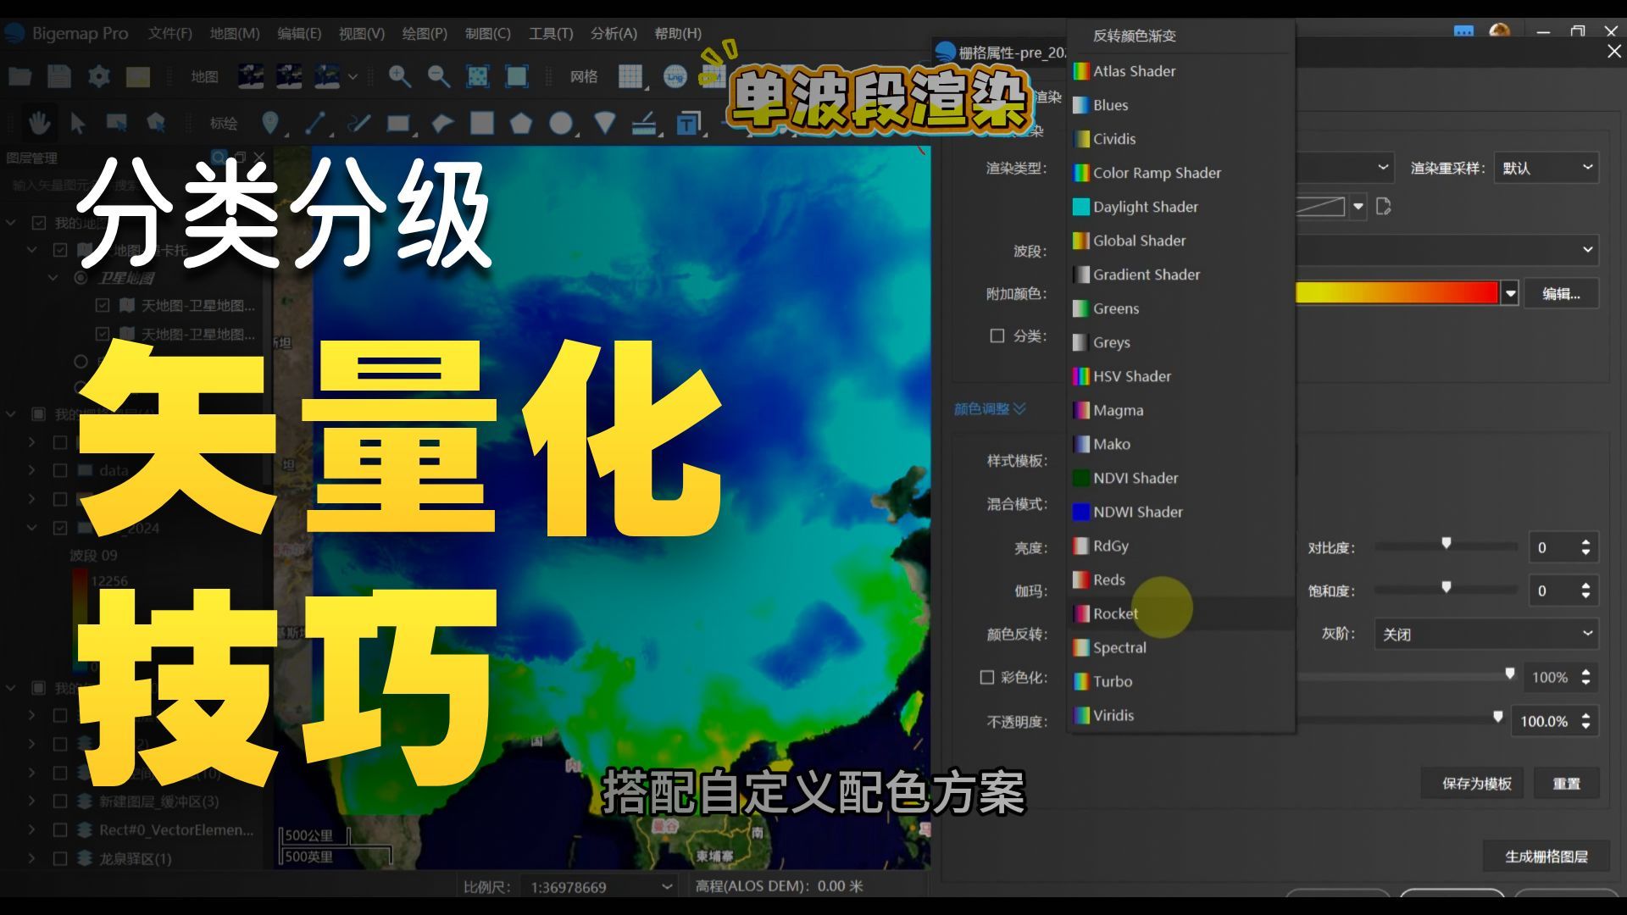Select the zoom-to-selection dotted frame icon

click(x=478, y=77)
